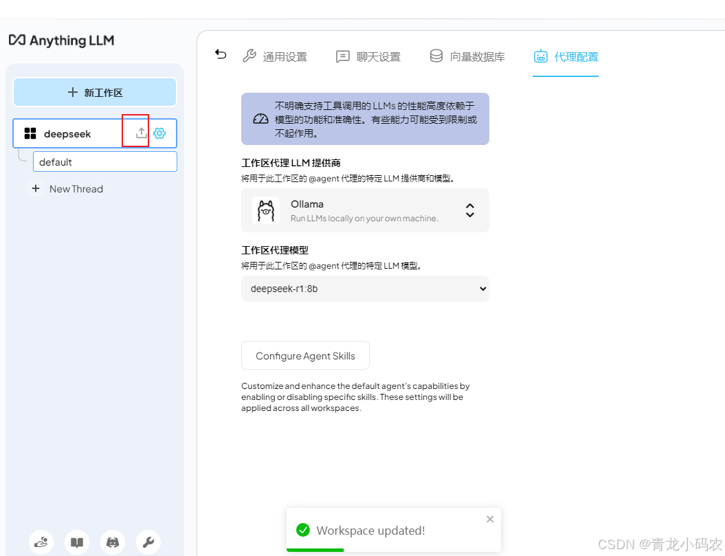The image size is (725, 556).
Task: Click the chat bubble icon on 聊天设置
Action: (x=343, y=56)
